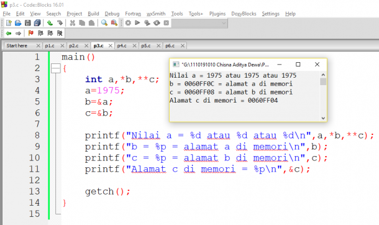379x225 pixels.
Task: Open the Search menu
Action: [x=53, y=14]
